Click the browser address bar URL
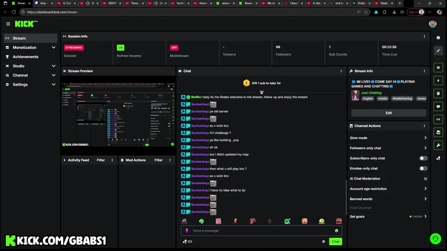Viewport: 447px width, 251px height. tap(52, 12)
